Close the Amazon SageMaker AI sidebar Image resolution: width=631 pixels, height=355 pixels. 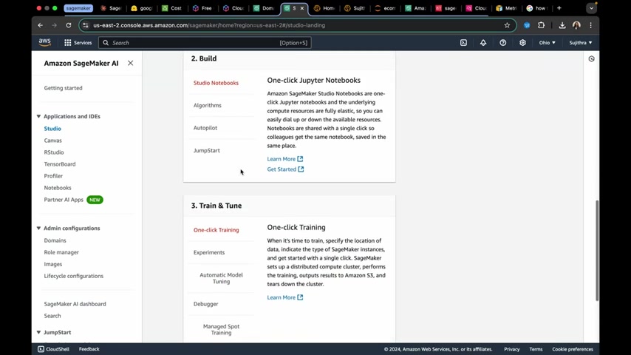(x=130, y=63)
